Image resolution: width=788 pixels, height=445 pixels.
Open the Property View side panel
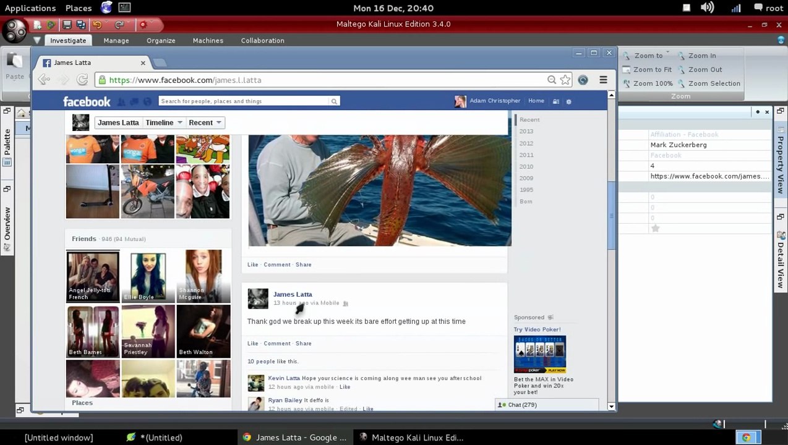(x=781, y=159)
